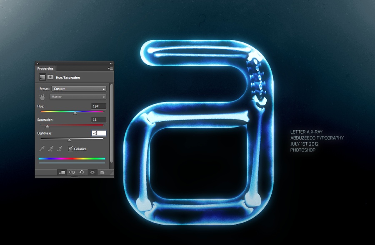Click the Lightness slider handle

(69, 140)
